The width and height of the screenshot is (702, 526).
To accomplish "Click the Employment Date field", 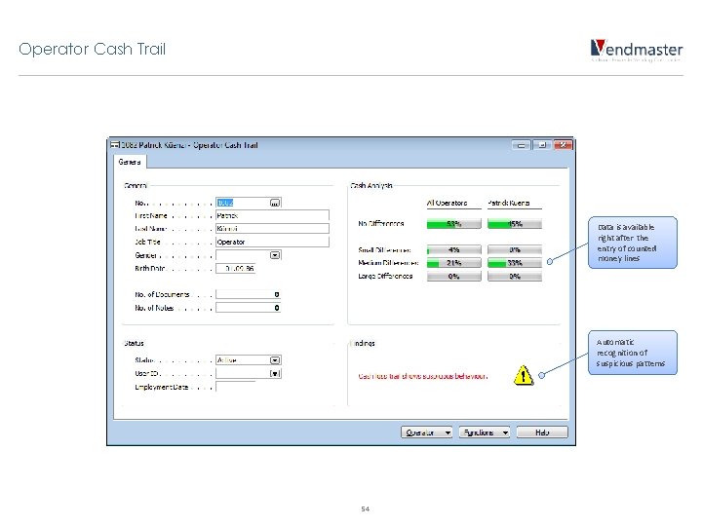I will click(x=236, y=387).
